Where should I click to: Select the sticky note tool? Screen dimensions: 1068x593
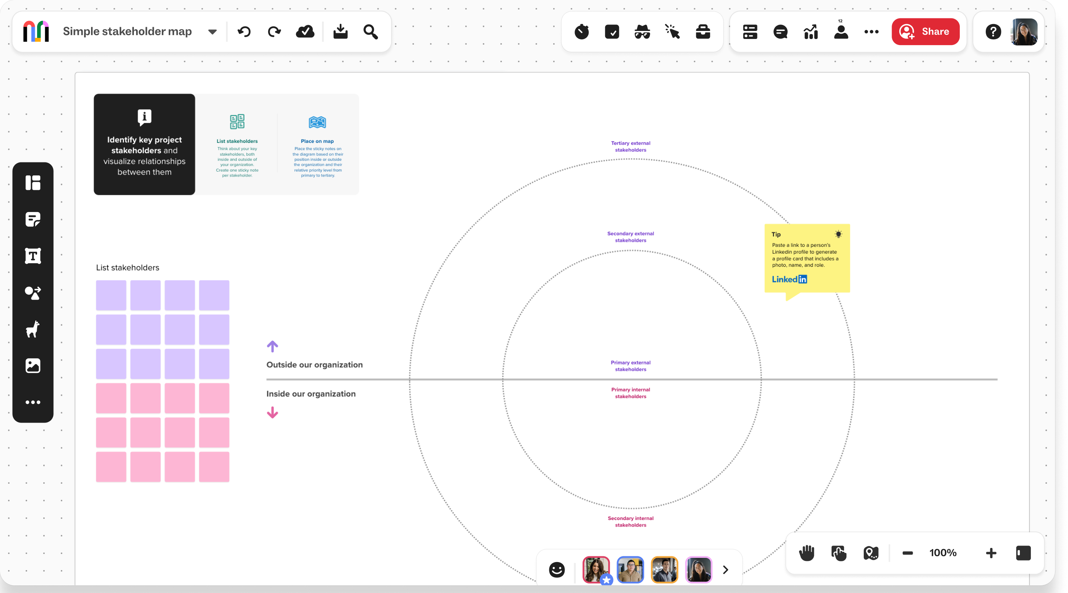[33, 219]
